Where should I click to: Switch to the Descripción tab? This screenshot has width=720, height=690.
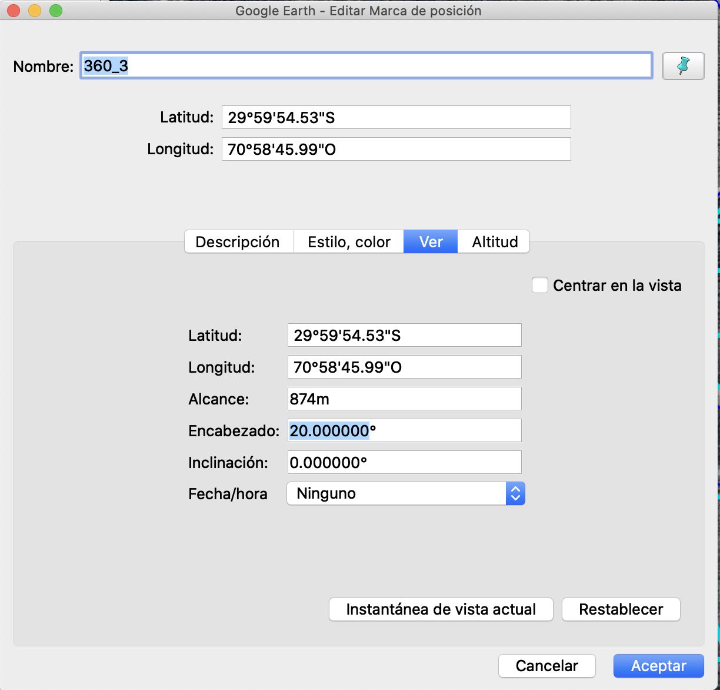pyautogui.click(x=238, y=242)
